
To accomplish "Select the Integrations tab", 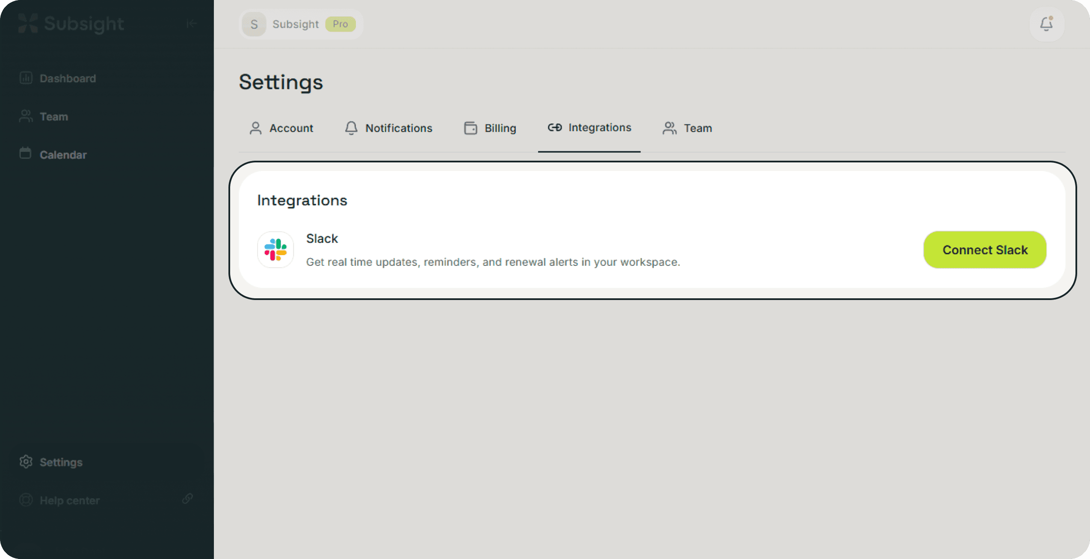I will 589,128.
